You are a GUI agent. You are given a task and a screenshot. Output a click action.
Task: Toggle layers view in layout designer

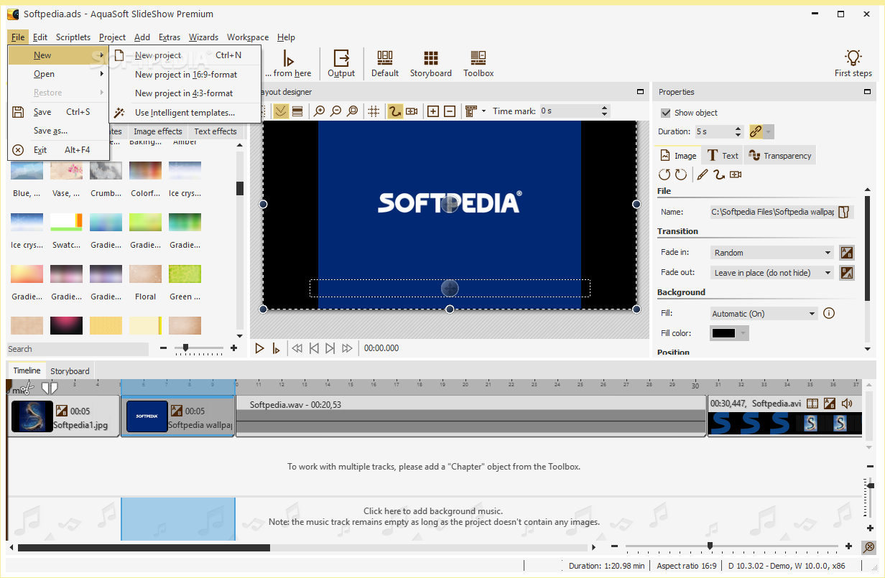point(297,111)
